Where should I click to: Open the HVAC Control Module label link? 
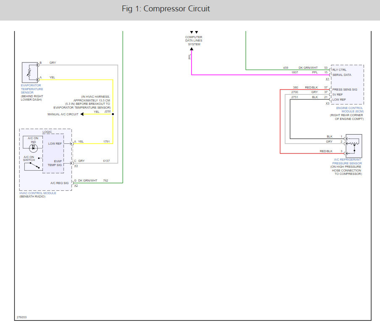[37, 193]
